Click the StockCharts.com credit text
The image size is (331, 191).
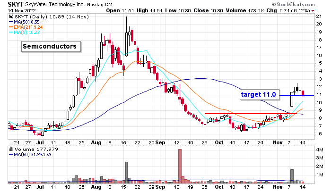click(294, 4)
